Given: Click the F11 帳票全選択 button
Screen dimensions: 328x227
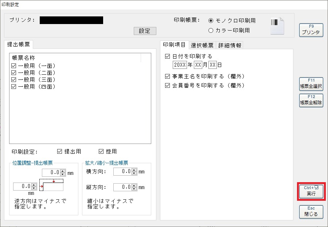Looking at the screenshot, I should coord(311,85).
